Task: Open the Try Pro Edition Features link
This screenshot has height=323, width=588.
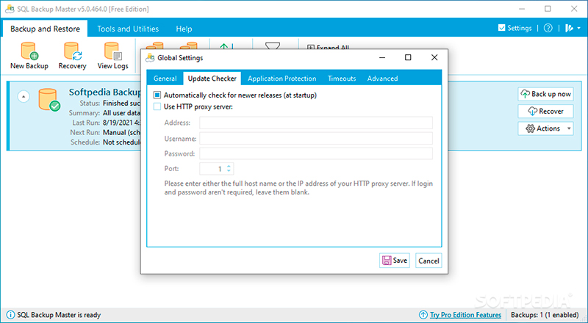Action: click(465, 315)
